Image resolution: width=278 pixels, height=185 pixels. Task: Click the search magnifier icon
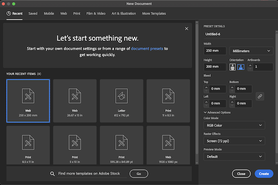[53, 174]
